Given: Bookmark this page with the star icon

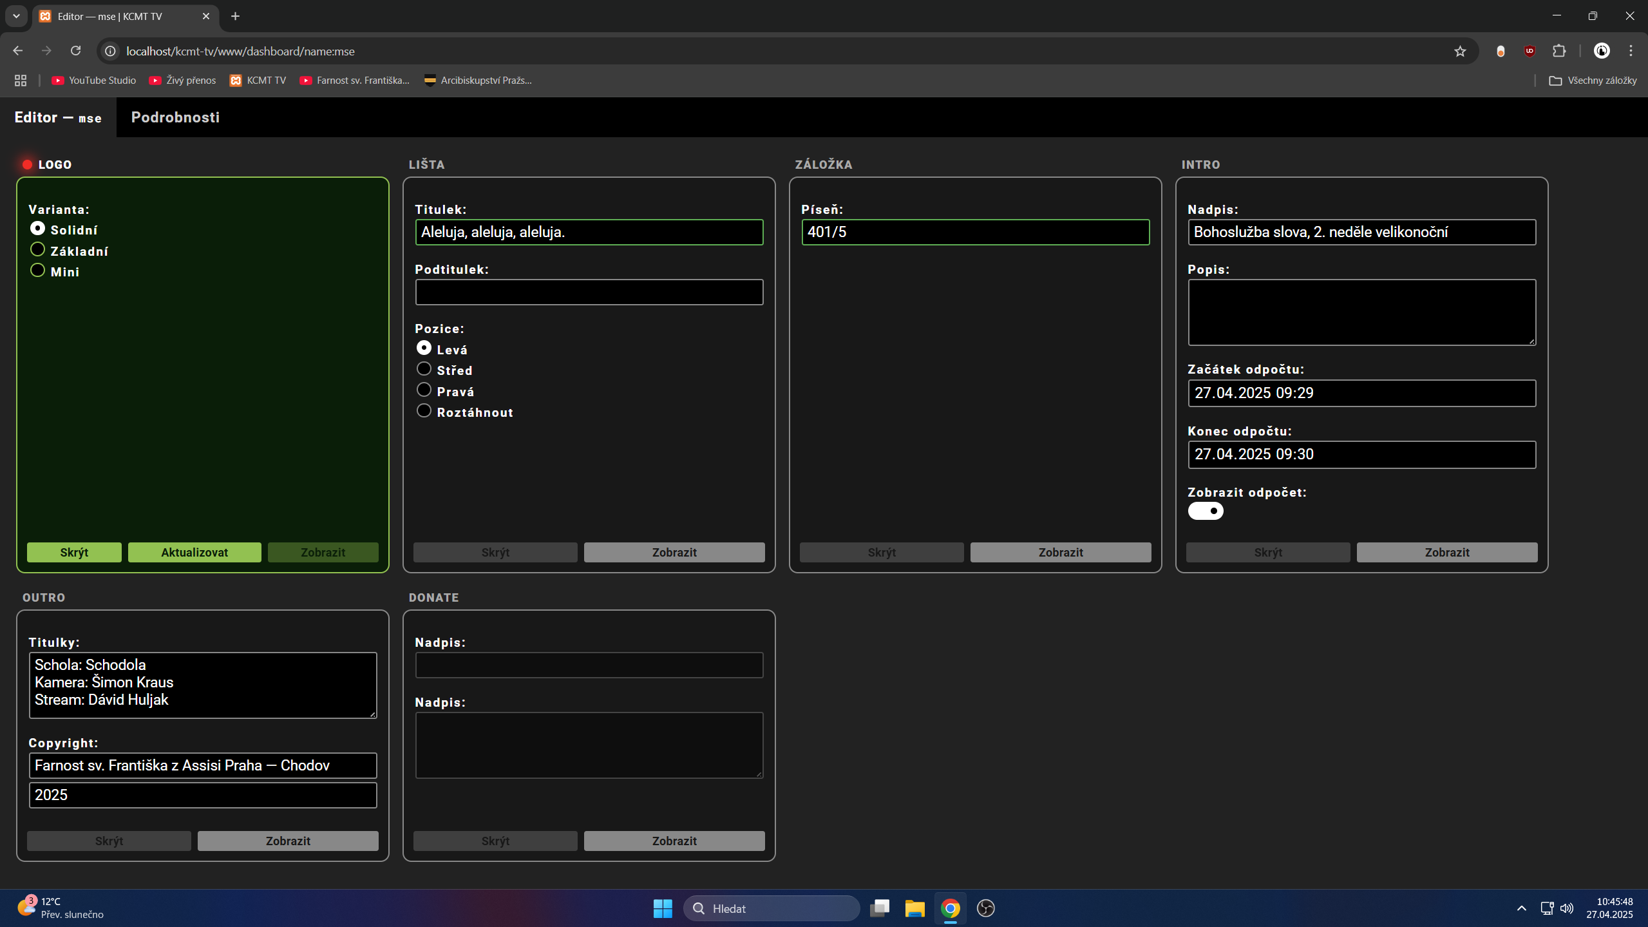Looking at the screenshot, I should click(1460, 52).
